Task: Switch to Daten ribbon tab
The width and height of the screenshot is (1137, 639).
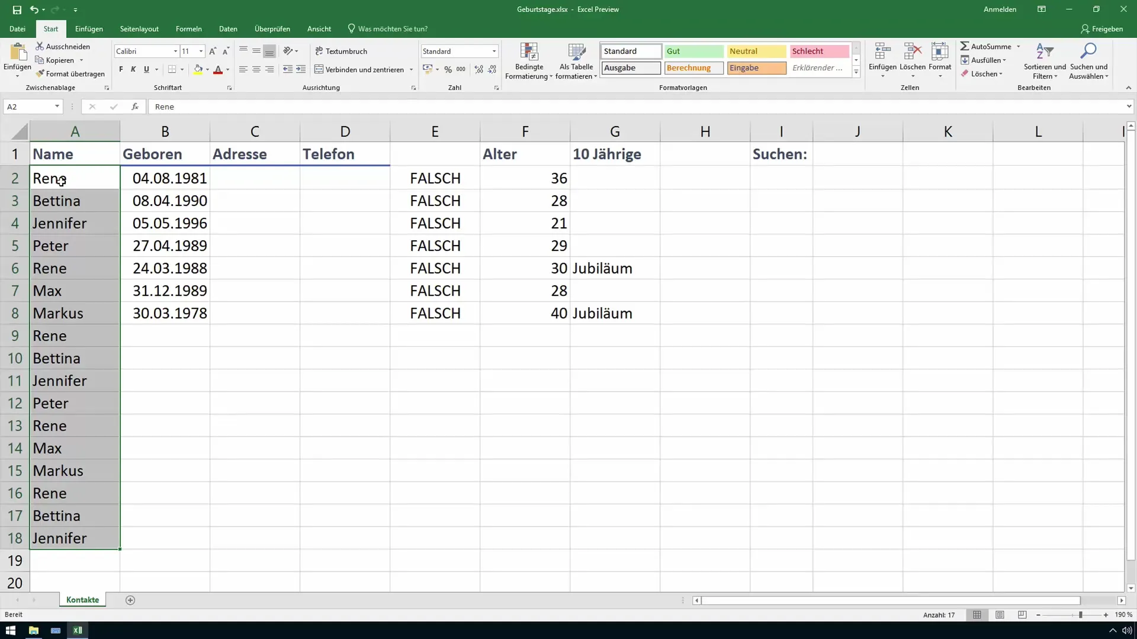Action: [228, 28]
